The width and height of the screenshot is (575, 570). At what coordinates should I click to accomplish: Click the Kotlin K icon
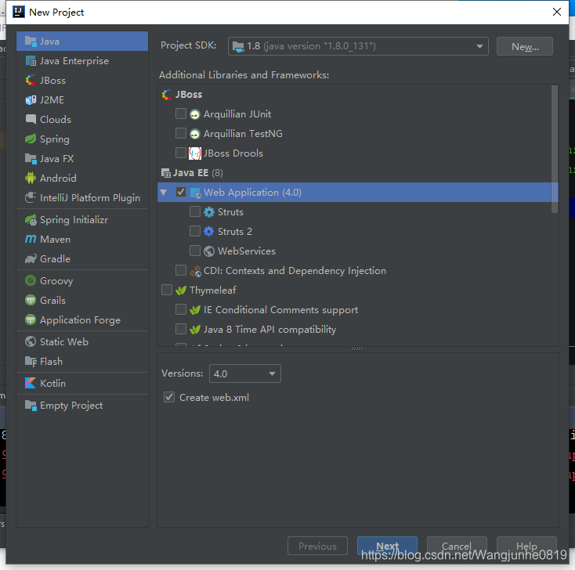point(31,383)
